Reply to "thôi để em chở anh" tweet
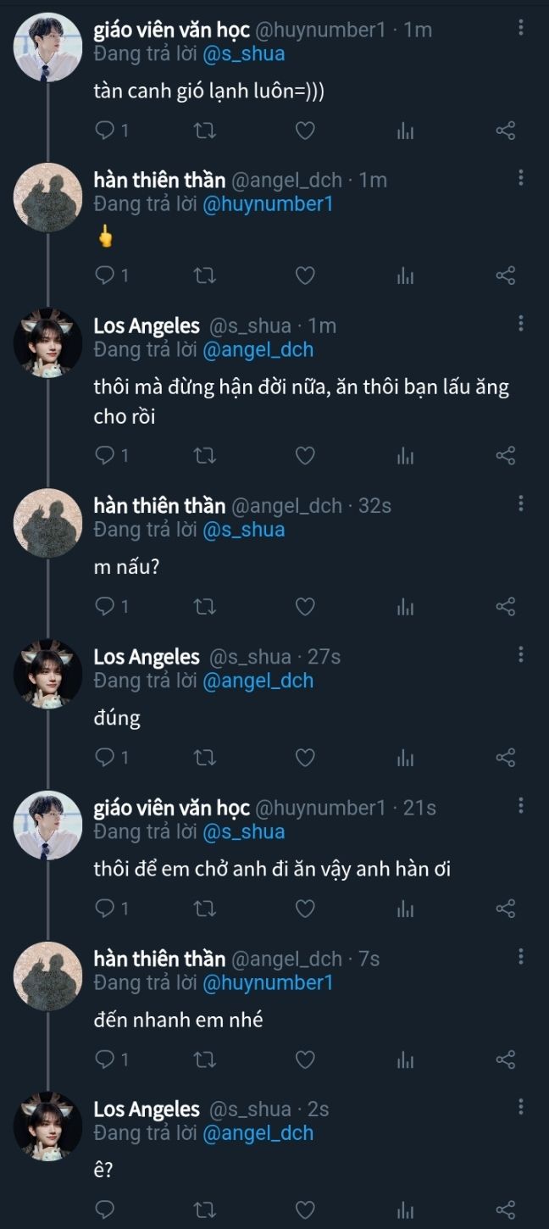549x1229 pixels. [x=105, y=909]
